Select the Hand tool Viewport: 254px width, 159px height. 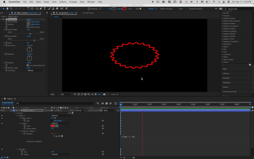click(7, 8)
